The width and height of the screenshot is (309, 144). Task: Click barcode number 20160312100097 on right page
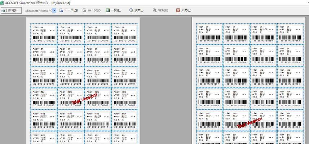(209, 84)
